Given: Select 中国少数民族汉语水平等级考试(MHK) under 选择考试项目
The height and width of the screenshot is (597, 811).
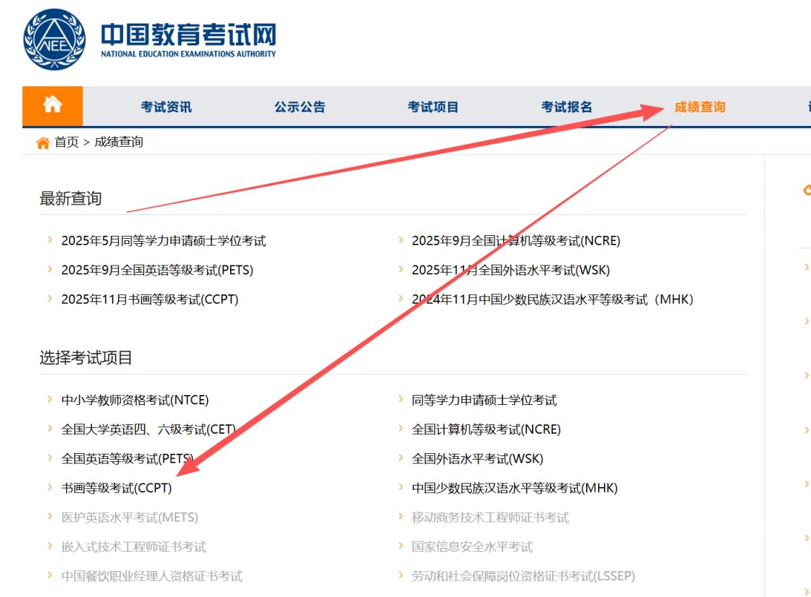Looking at the screenshot, I should click(x=515, y=488).
